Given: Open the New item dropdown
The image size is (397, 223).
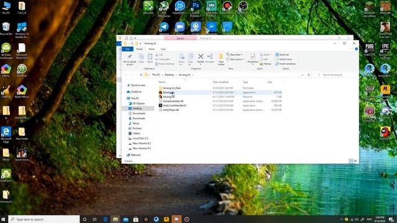Looking at the screenshot, I should (x=234, y=55).
